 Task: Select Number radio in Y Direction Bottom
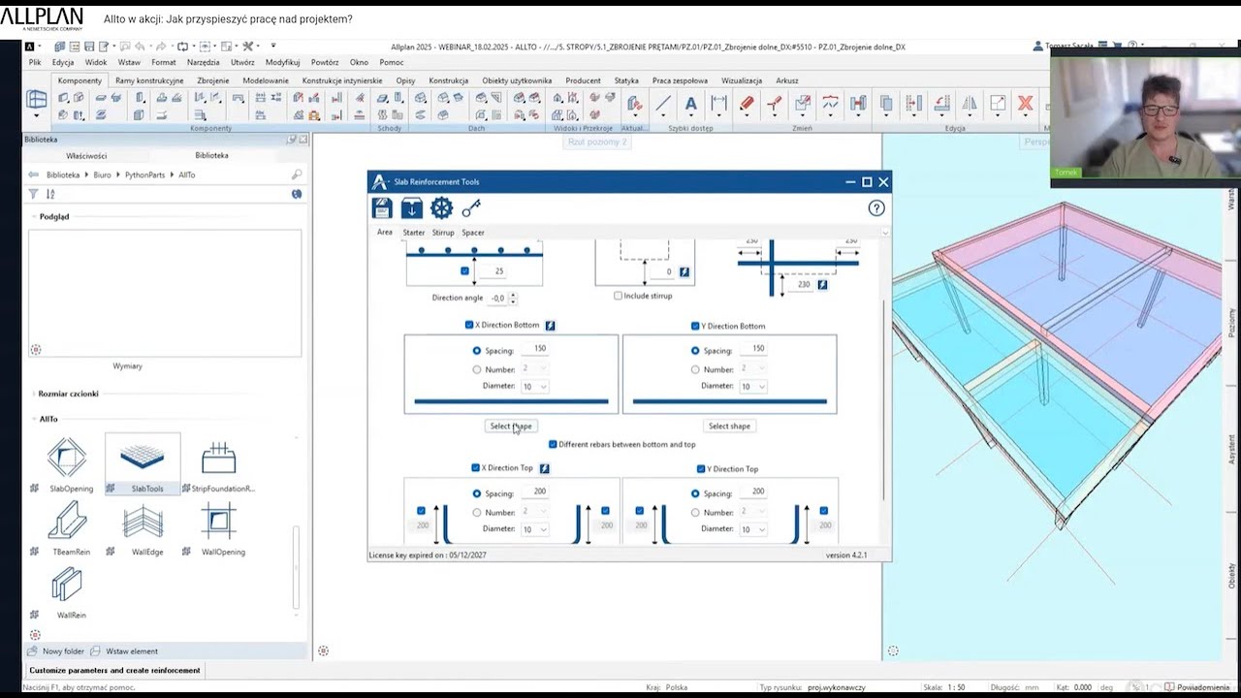[695, 369]
